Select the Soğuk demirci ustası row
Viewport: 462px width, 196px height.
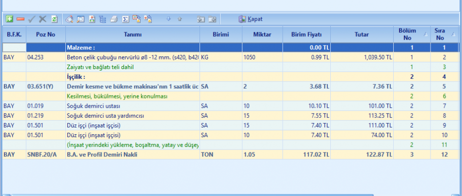(133, 106)
